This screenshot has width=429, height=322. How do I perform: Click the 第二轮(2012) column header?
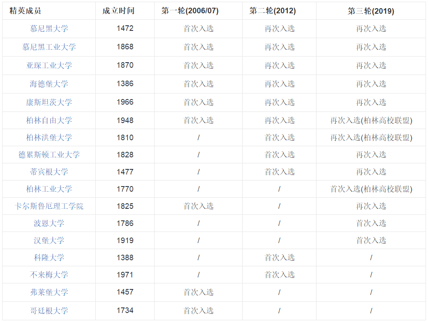[x=273, y=11]
